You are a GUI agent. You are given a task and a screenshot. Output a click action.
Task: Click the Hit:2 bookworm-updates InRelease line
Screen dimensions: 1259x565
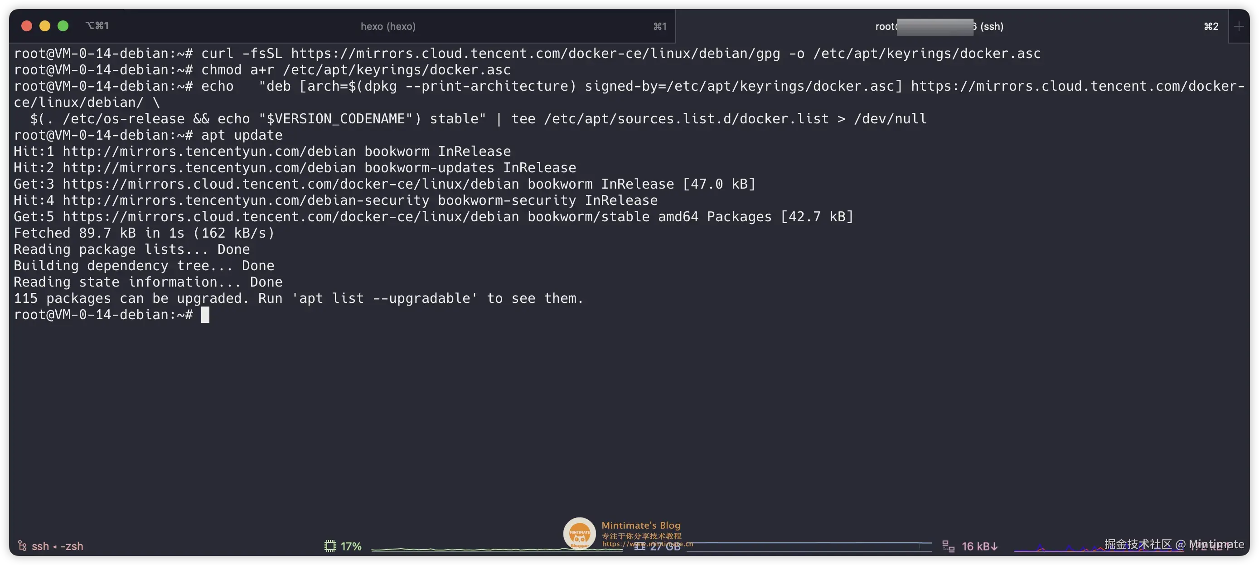(x=295, y=168)
